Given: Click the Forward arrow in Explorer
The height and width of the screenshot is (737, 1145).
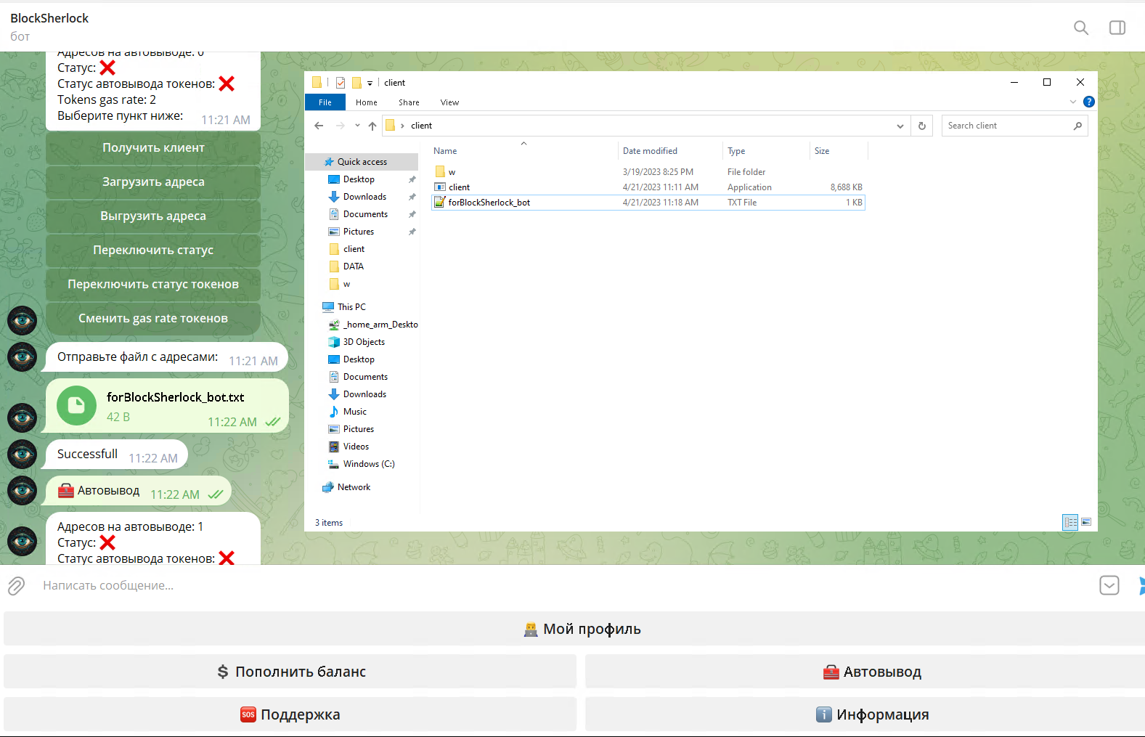Looking at the screenshot, I should click(x=340, y=126).
